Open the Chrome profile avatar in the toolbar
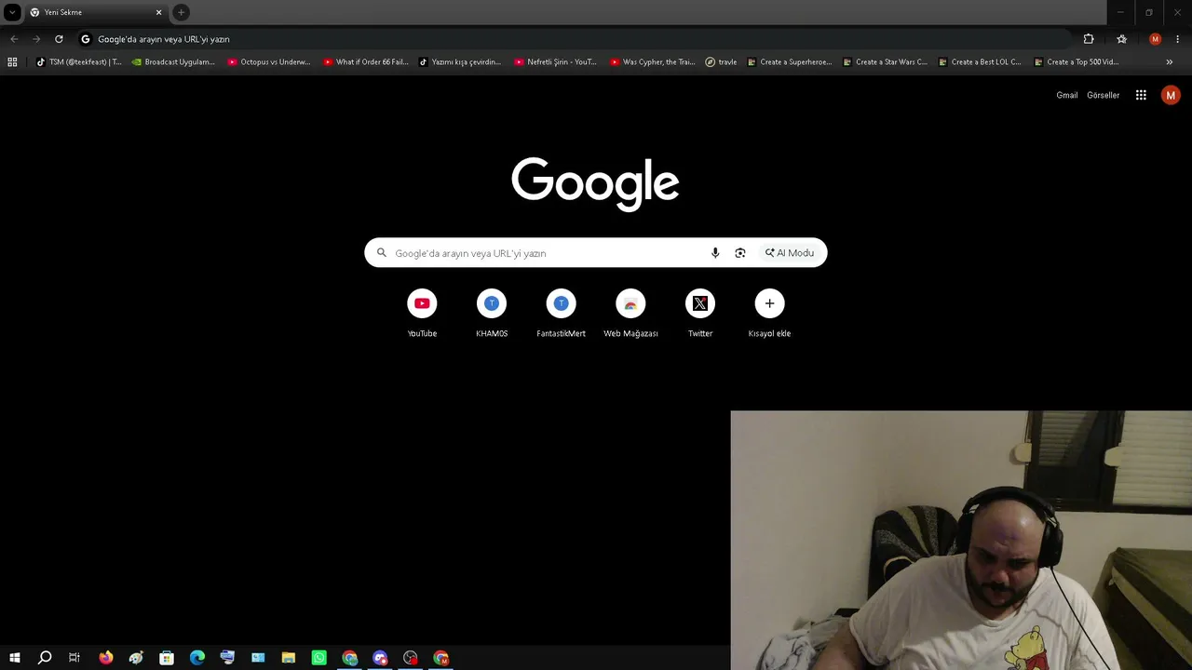This screenshot has width=1192, height=670. 1155,39
